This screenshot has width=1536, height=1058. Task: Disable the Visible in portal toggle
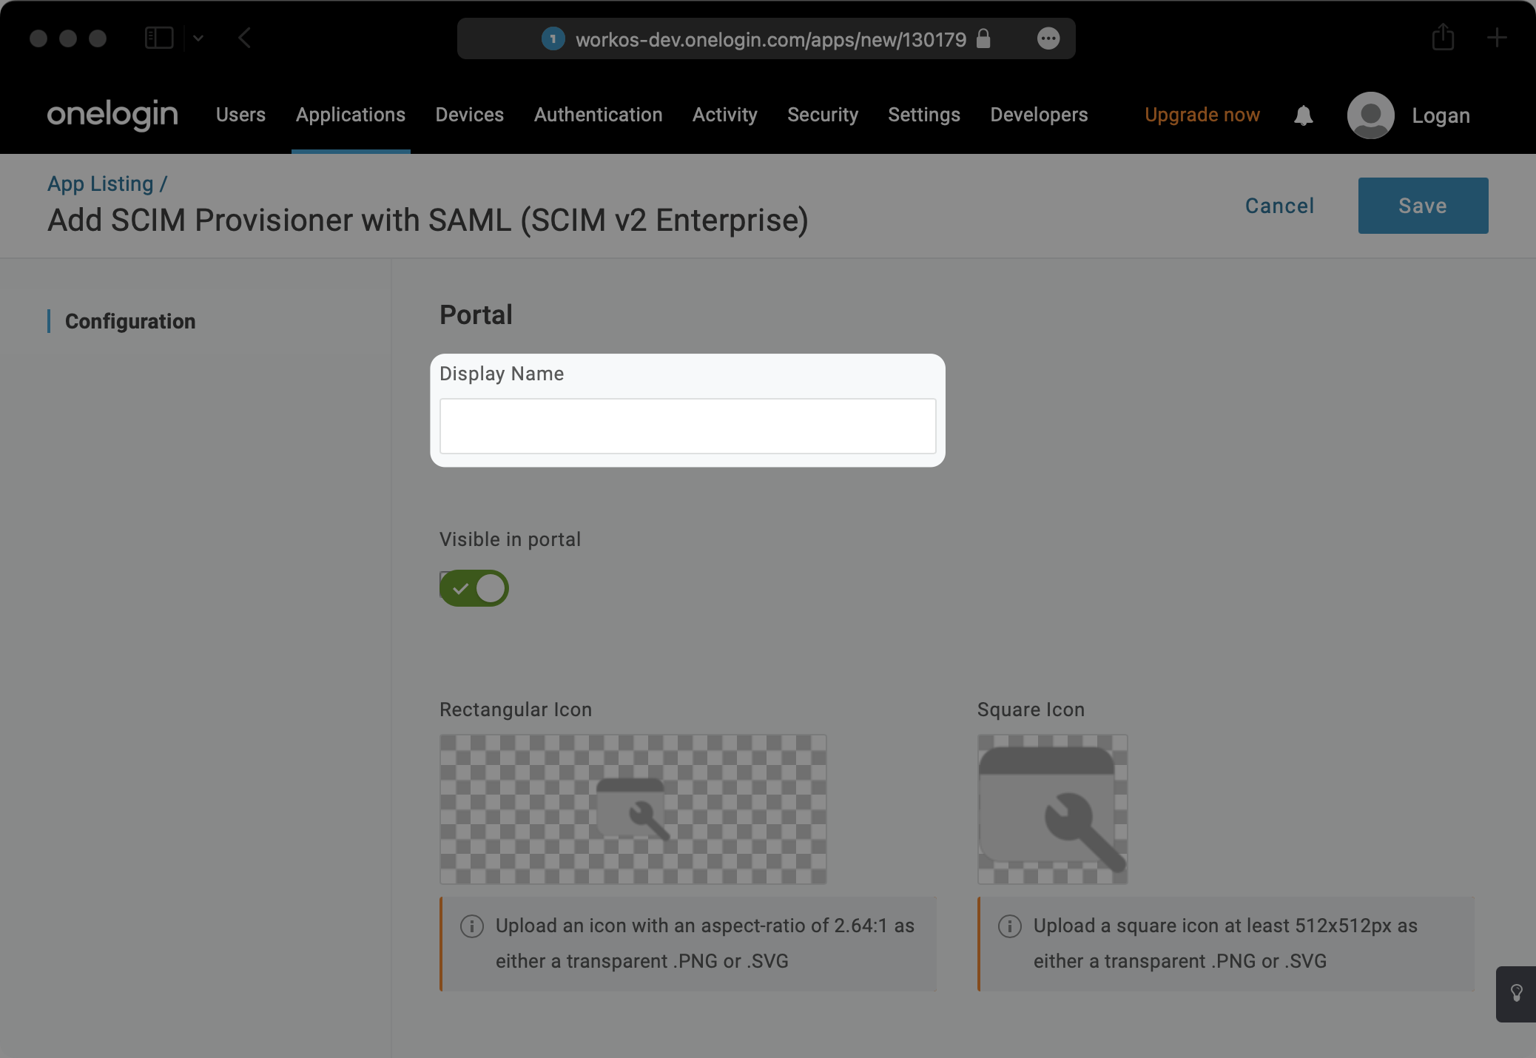[x=474, y=588]
